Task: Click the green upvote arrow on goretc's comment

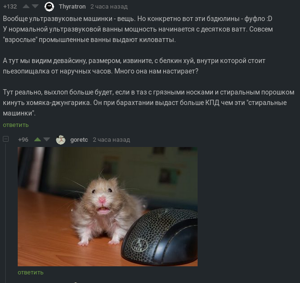Action: [x=37, y=140]
